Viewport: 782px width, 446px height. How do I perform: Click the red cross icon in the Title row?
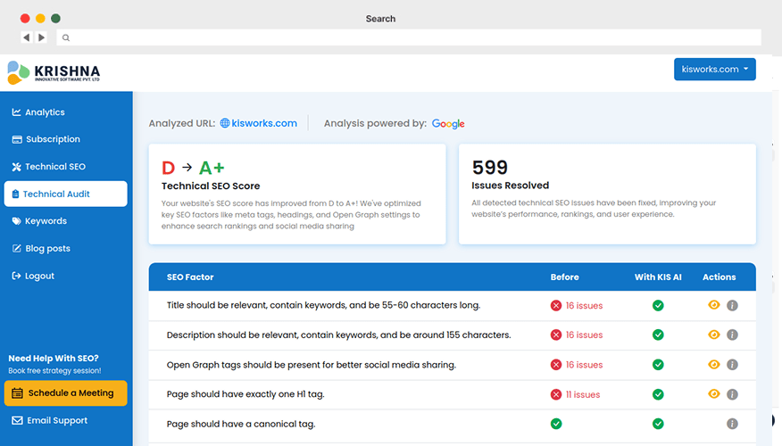coord(556,305)
